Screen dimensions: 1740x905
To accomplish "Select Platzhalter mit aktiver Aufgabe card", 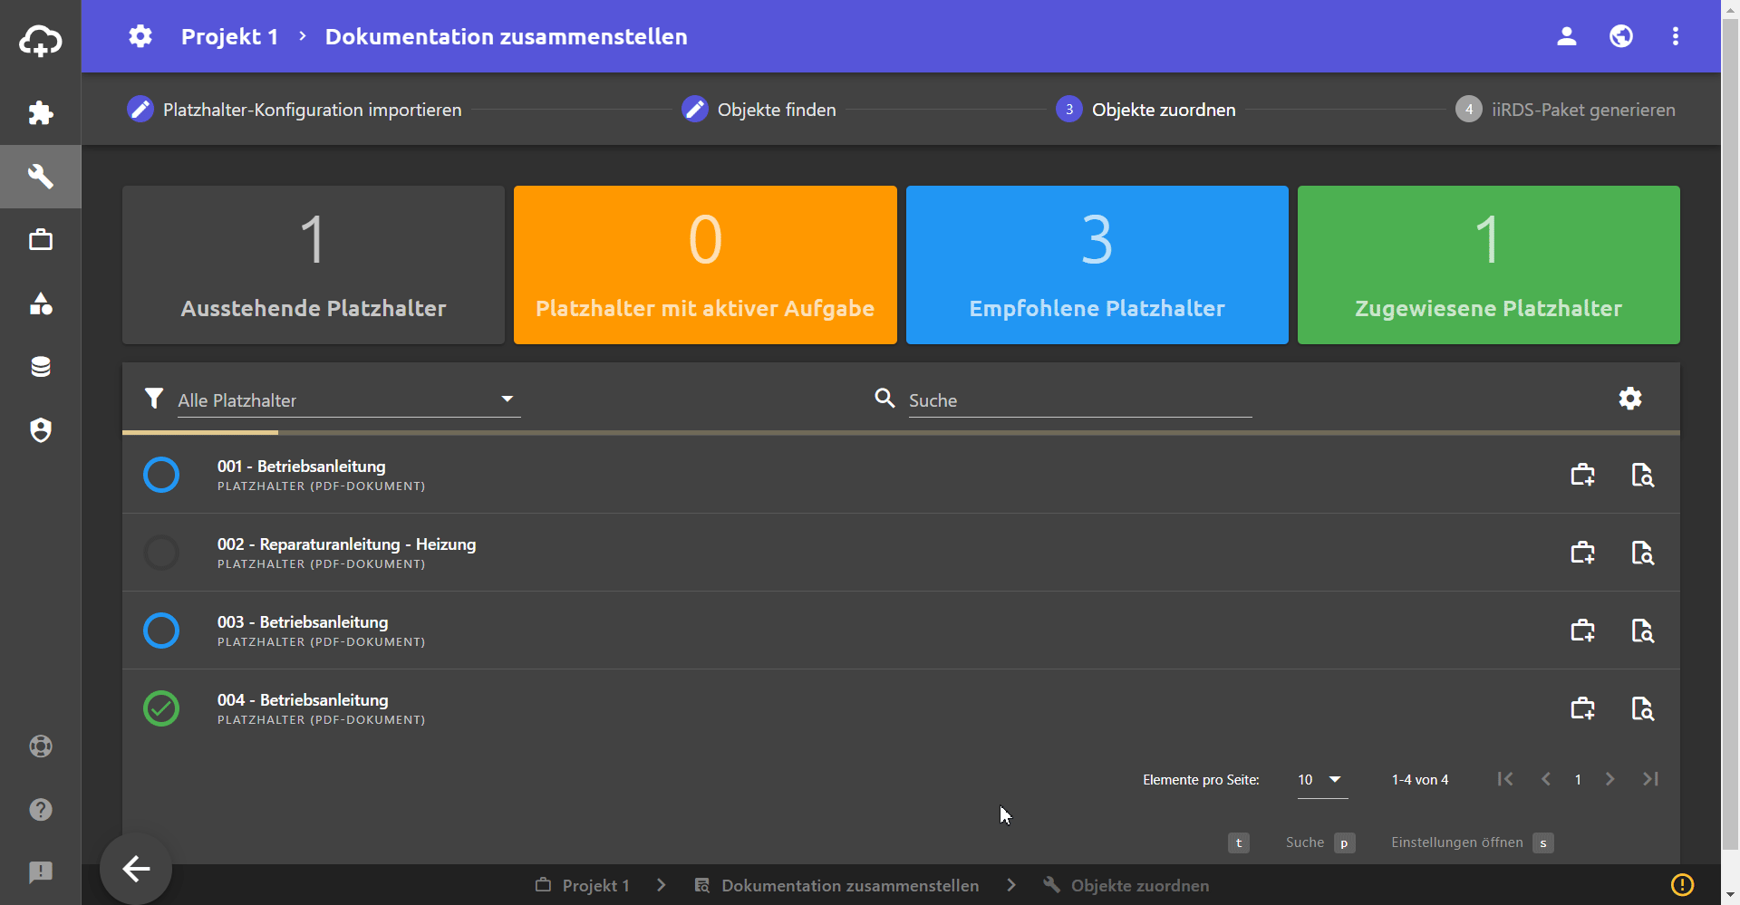I will [705, 265].
